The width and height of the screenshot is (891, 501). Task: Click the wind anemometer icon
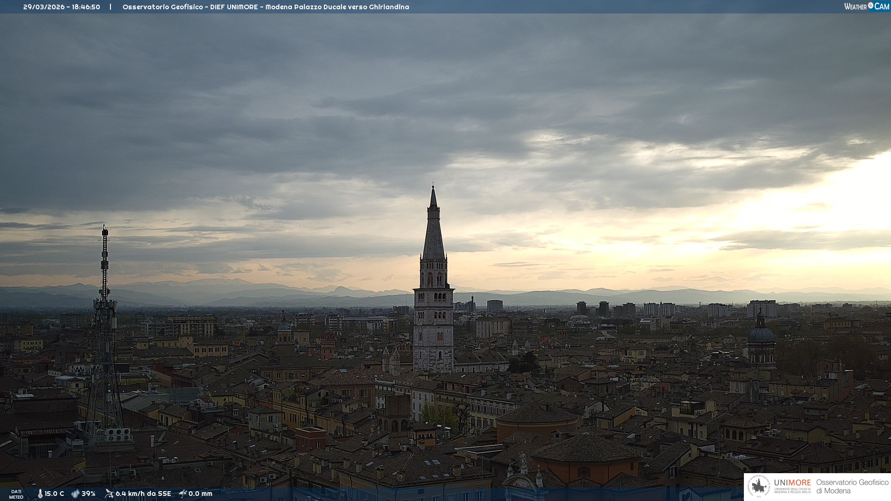pyautogui.click(x=109, y=494)
